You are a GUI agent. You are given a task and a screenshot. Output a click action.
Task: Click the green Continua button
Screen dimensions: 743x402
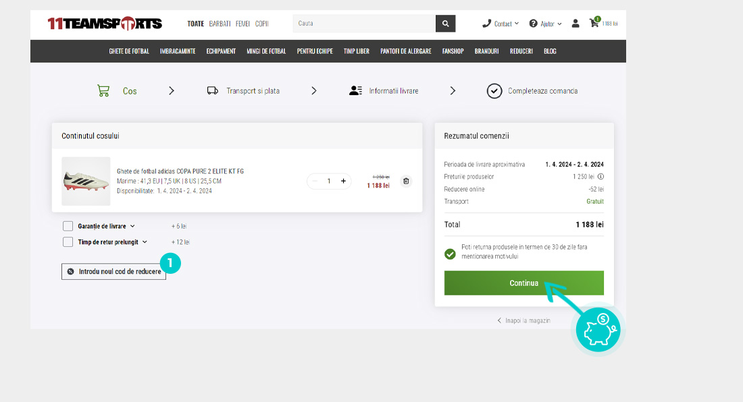point(524,283)
